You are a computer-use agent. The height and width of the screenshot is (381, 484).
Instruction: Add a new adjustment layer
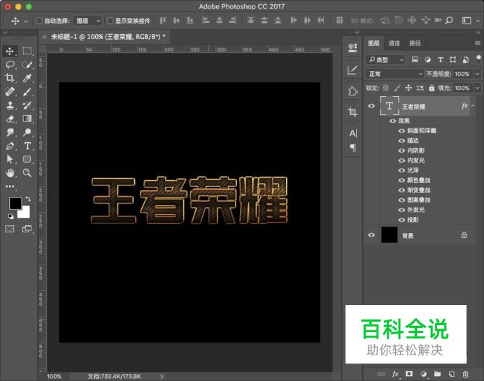[424, 374]
